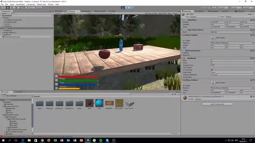255x143 pixels.
Task: Toggle the Is Kinematic checkbox
Action: [x=212, y=70]
